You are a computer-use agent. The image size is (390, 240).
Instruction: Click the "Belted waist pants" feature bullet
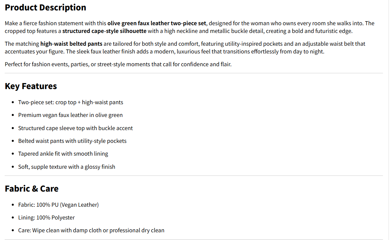point(72,141)
